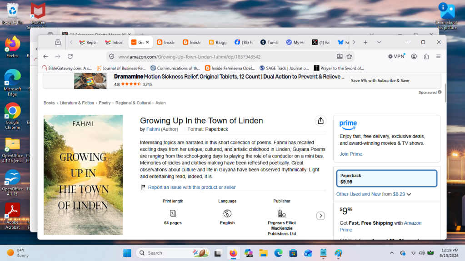The image size is (465, 261).
Task: Open the Firefox account icon
Action: (x=414, y=57)
